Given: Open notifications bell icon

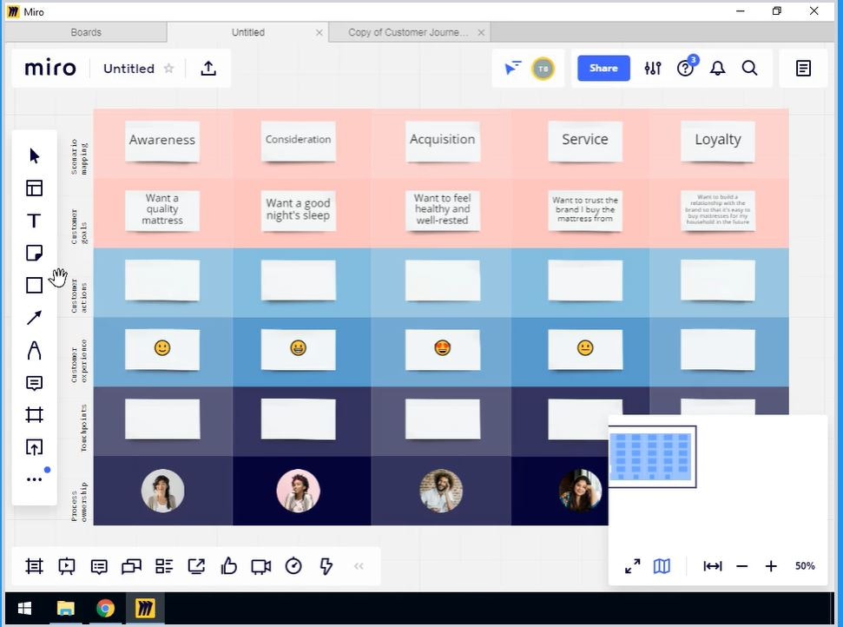Looking at the screenshot, I should 717,69.
